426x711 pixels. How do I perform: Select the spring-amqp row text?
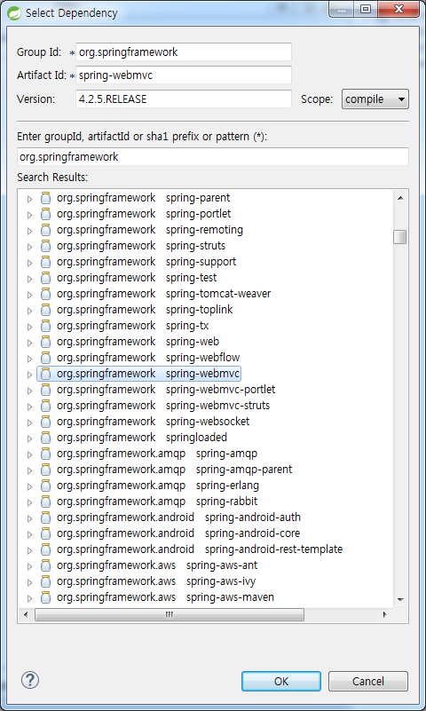(157, 454)
